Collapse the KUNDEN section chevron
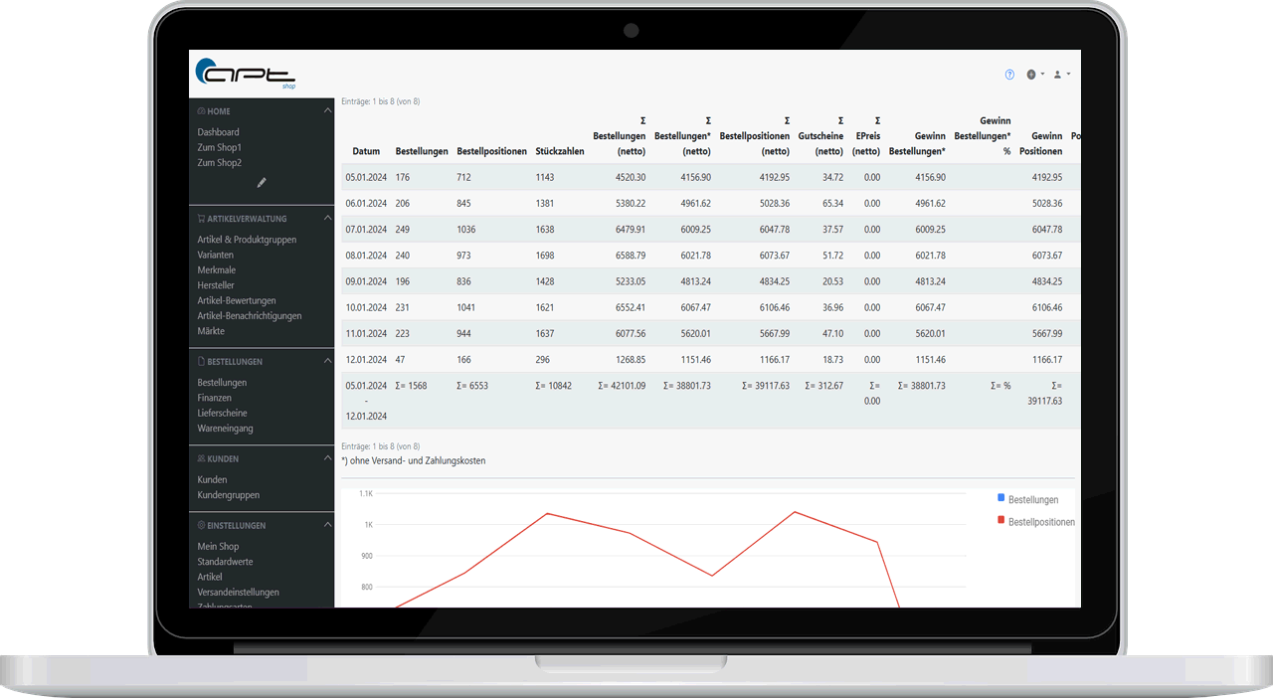Viewport: 1273px width, 698px height. (x=328, y=459)
